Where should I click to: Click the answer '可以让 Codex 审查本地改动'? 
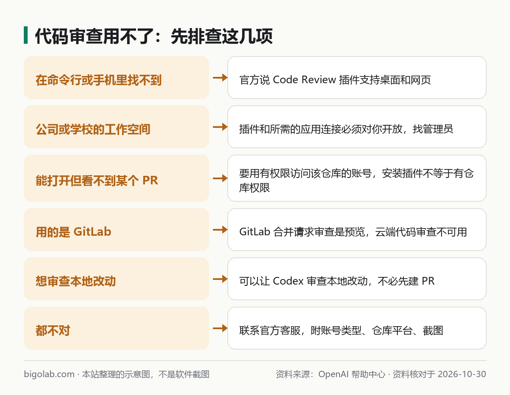coord(357,279)
